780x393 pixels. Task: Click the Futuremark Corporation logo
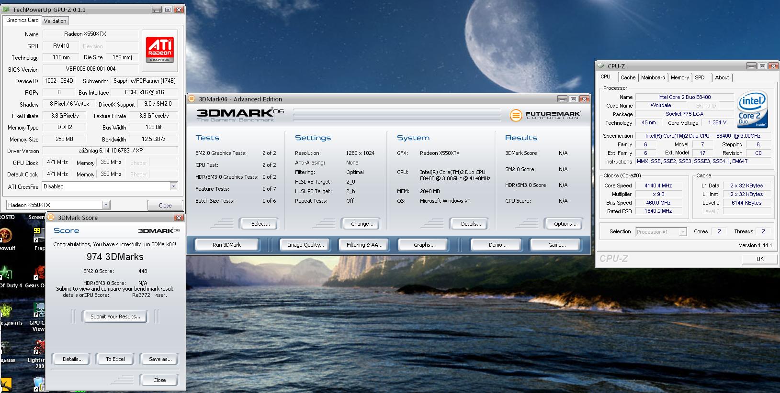(x=545, y=115)
